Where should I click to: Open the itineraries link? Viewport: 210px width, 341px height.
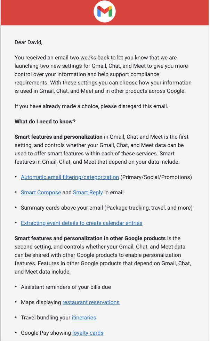84,318
